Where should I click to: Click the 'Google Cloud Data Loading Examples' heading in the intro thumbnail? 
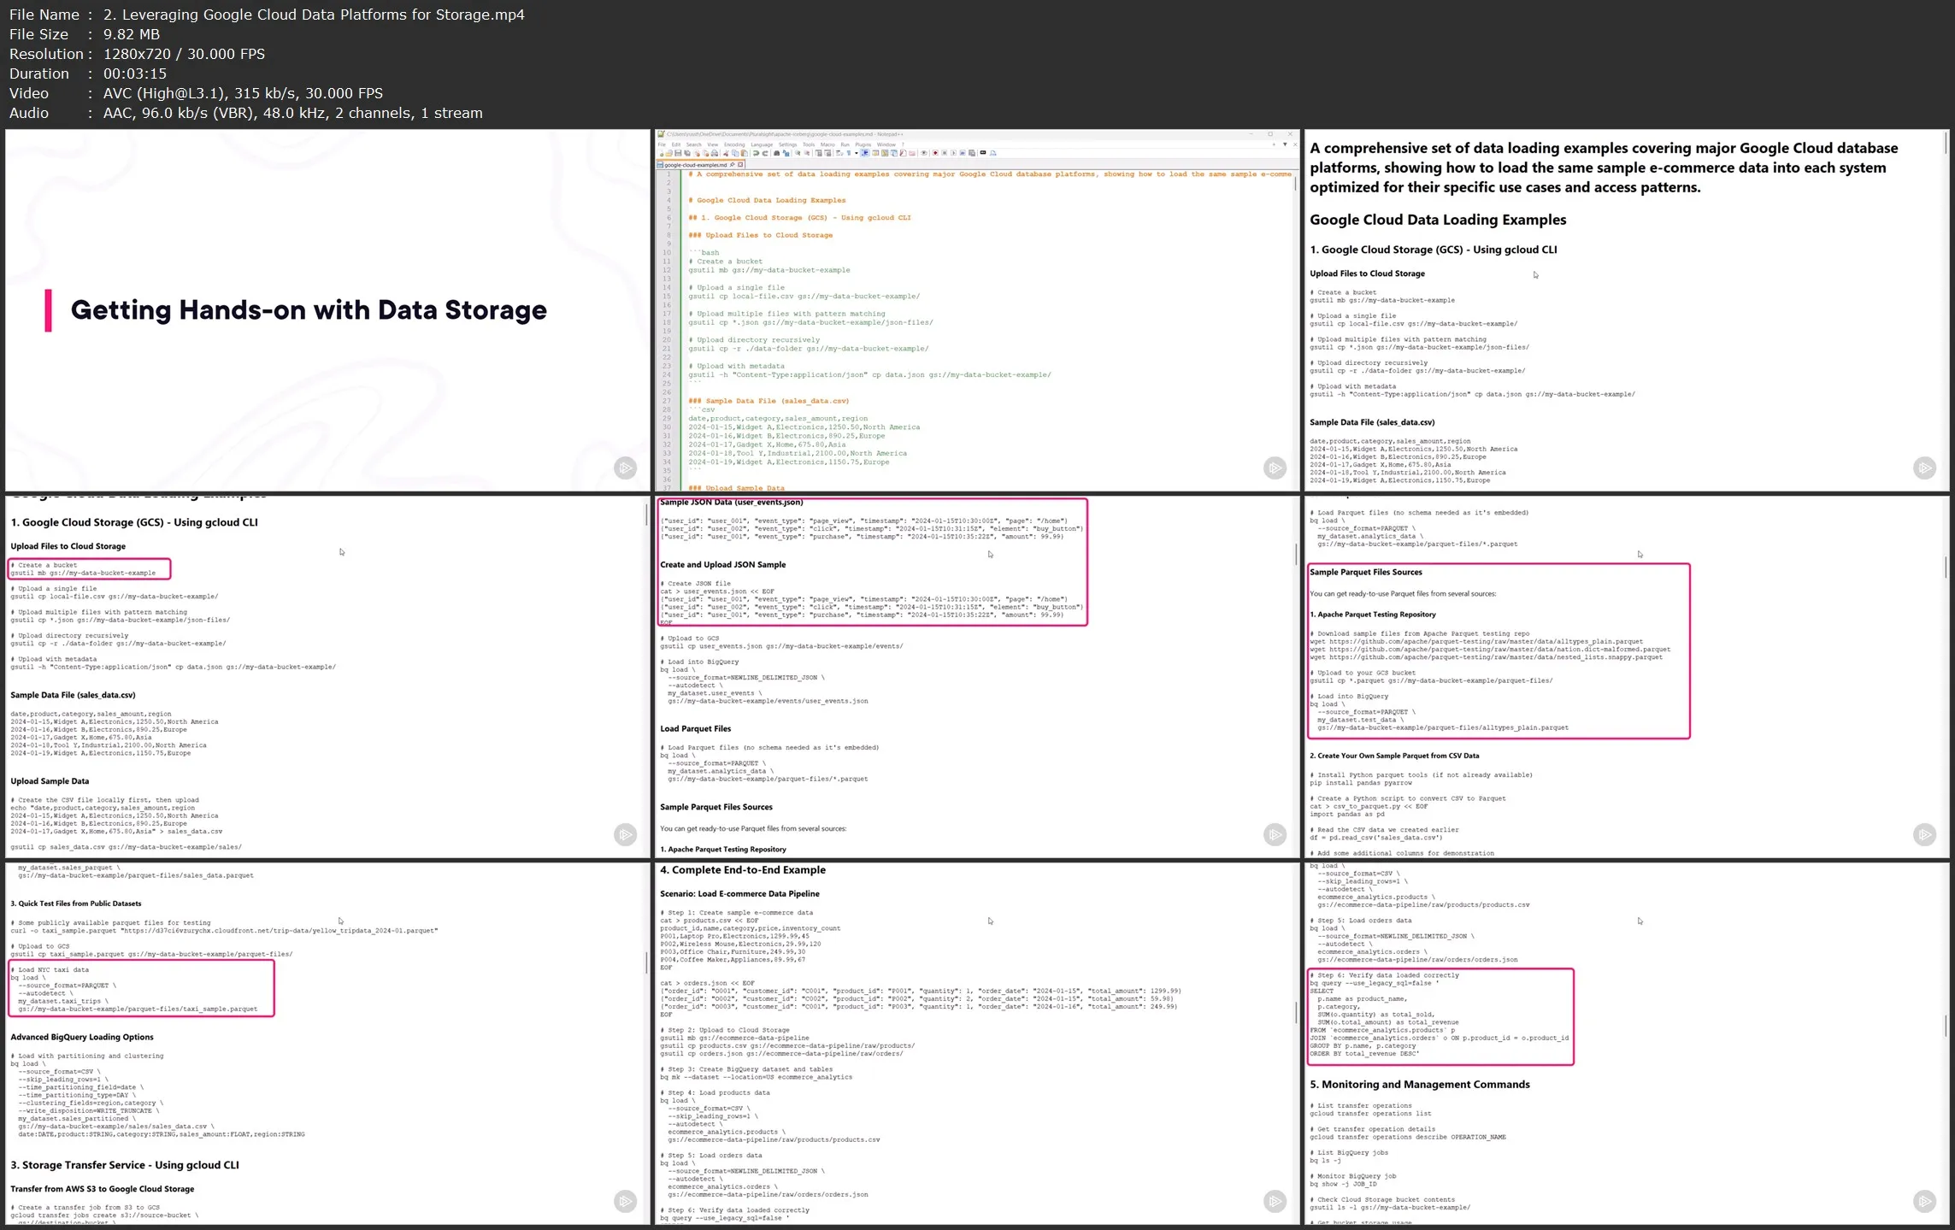[x=1438, y=220]
